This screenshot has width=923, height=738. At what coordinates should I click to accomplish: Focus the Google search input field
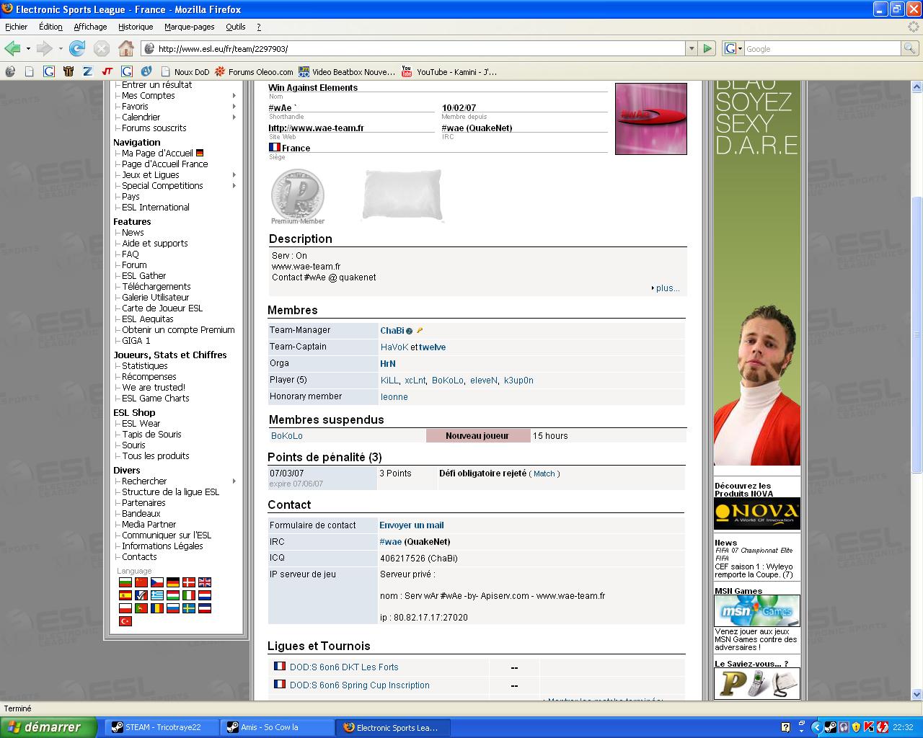pos(822,48)
